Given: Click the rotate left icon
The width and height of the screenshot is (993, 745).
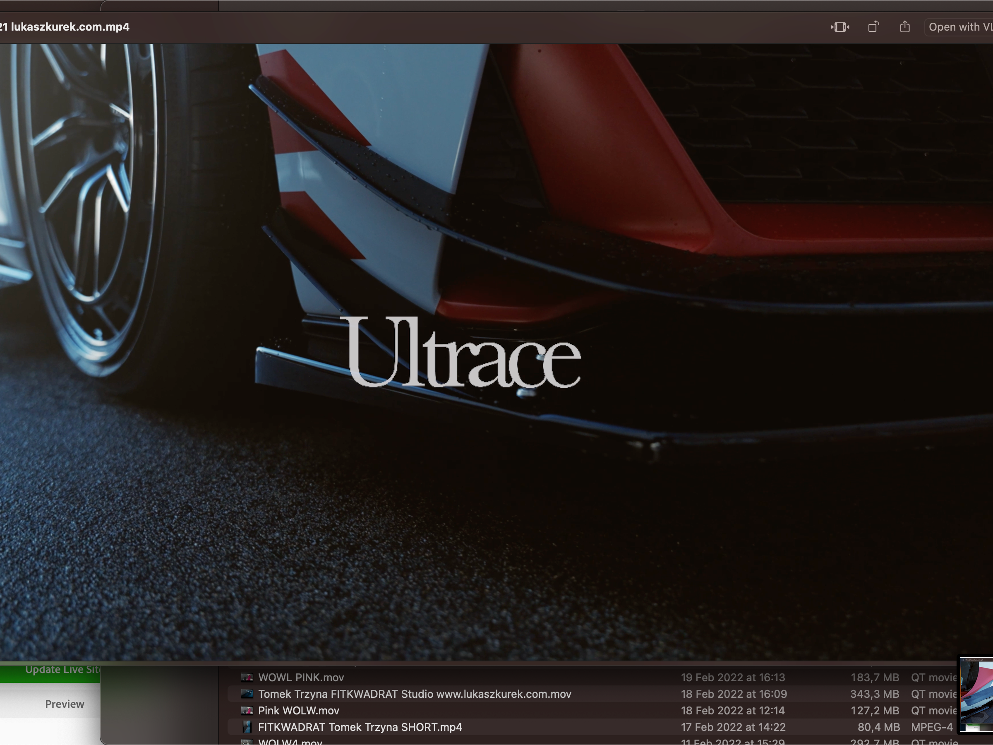Looking at the screenshot, I should (873, 27).
